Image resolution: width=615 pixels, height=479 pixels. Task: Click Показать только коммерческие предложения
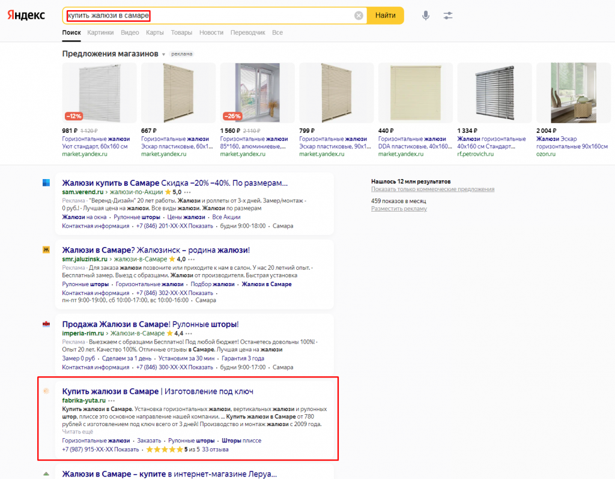tap(432, 189)
